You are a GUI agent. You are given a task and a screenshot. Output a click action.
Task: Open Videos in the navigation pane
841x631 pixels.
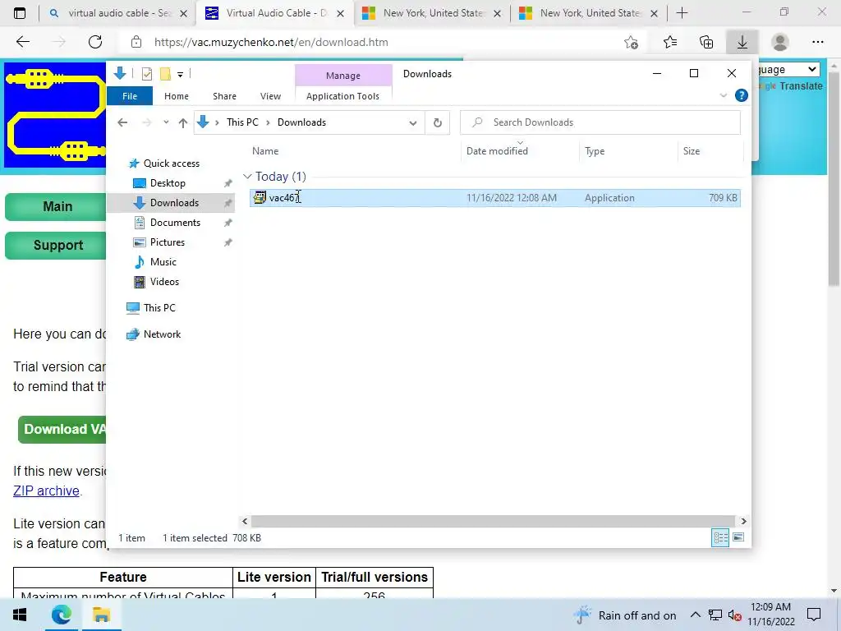(x=164, y=282)
